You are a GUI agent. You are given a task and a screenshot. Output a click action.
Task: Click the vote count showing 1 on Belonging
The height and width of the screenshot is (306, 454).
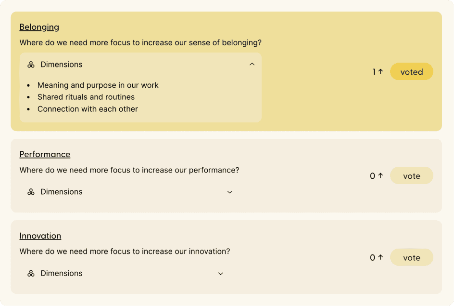tap(374, 71)
